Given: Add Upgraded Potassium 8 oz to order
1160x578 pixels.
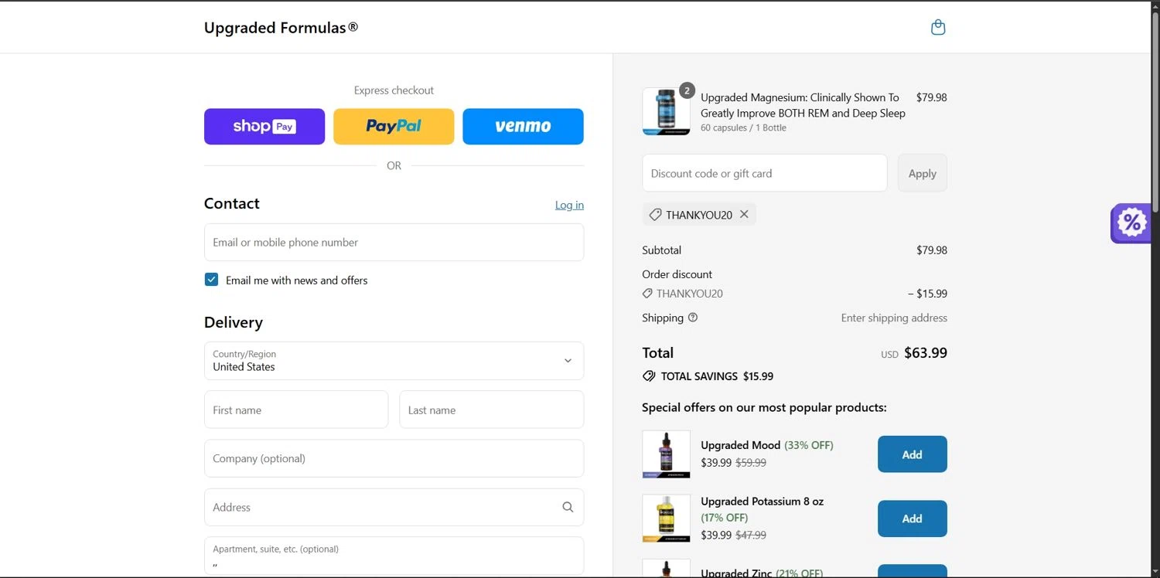Looking at the screenshot, I should 912,518.
